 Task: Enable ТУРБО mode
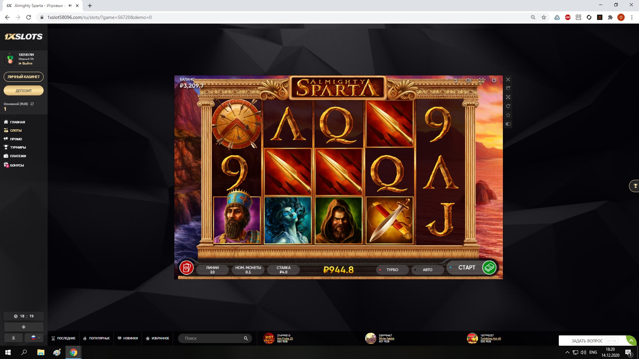pyautogui.click(x=392, y=270)
